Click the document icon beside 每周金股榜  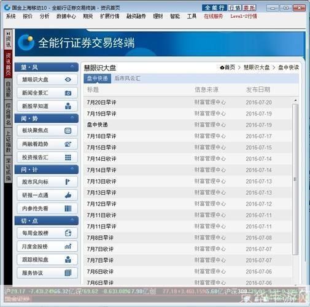pos(68,233)
